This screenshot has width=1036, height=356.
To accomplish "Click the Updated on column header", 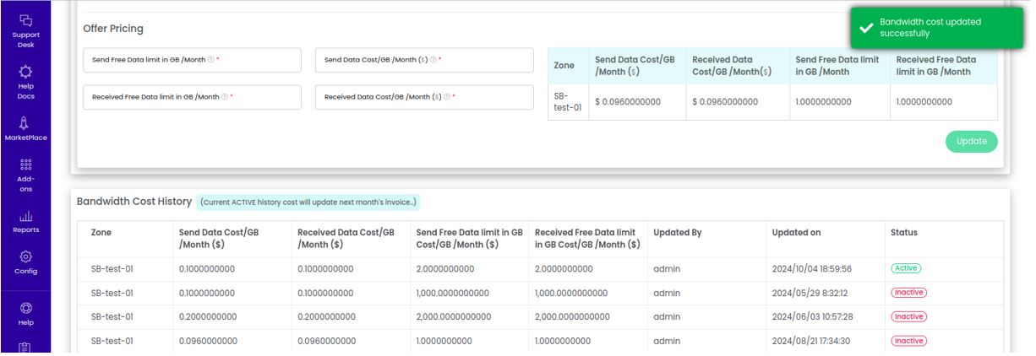I will coord(797,232).
